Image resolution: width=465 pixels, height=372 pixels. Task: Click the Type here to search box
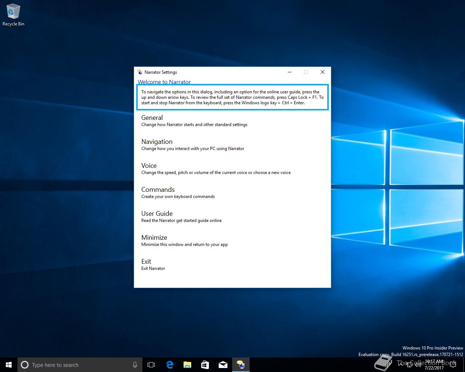(x=80, y=365)
